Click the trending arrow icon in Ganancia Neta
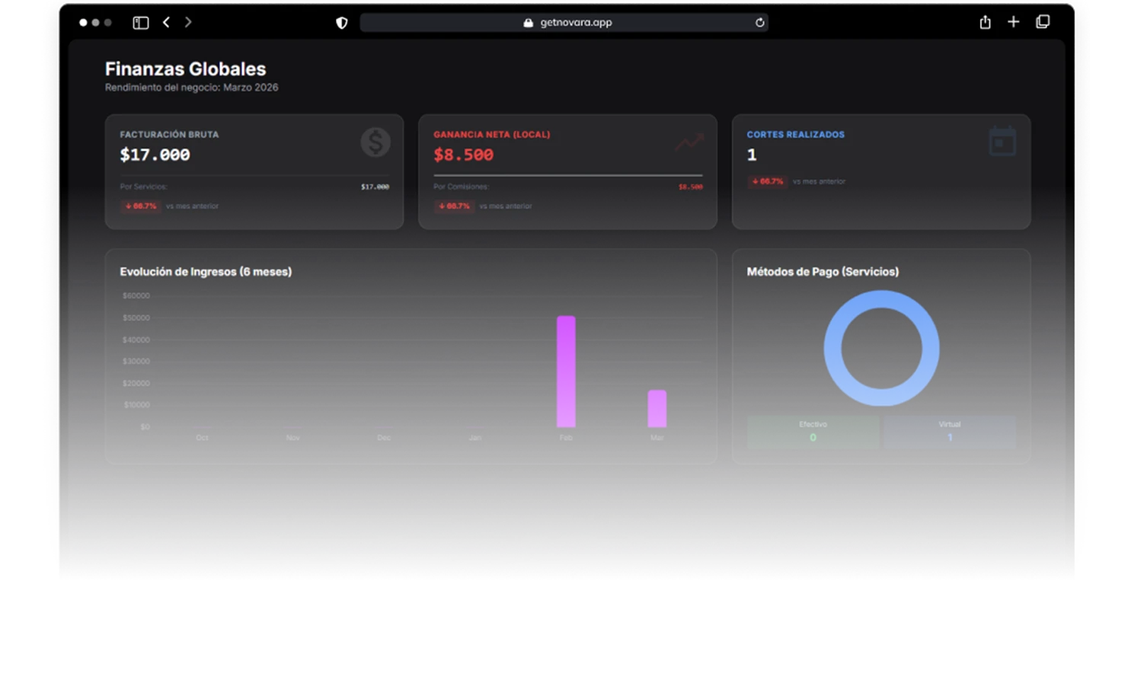 (x=689, y=142)
